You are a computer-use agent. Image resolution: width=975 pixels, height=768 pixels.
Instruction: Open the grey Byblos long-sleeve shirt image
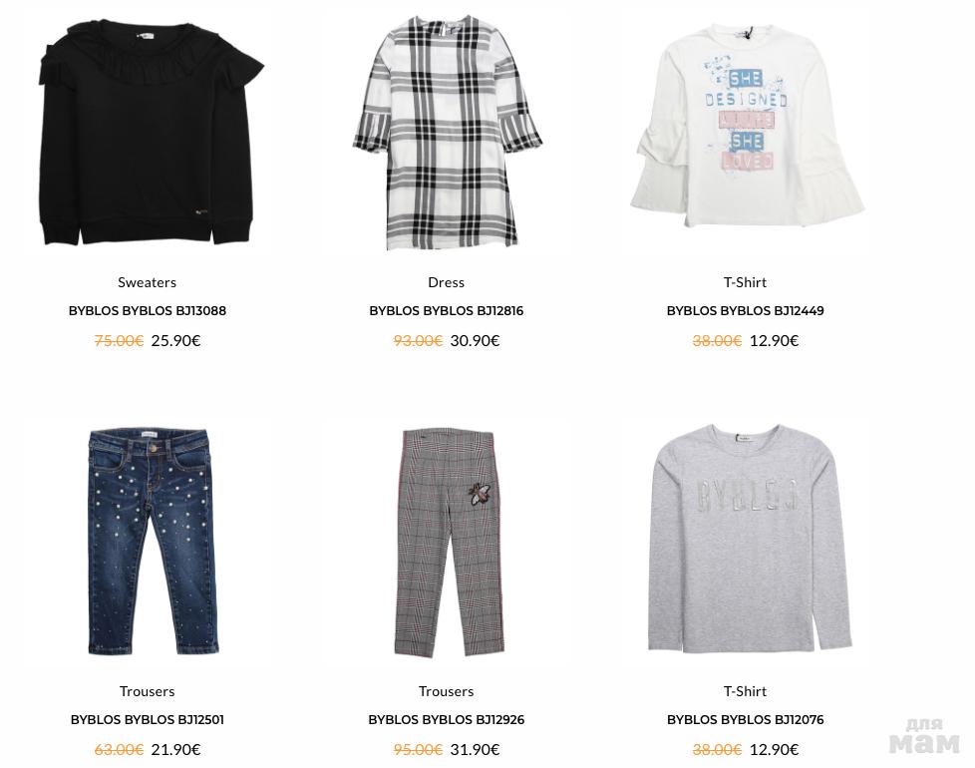[746, 541]
